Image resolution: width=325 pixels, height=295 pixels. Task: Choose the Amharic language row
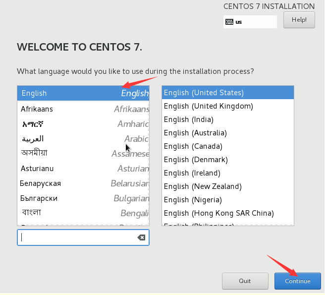[83, 124]
